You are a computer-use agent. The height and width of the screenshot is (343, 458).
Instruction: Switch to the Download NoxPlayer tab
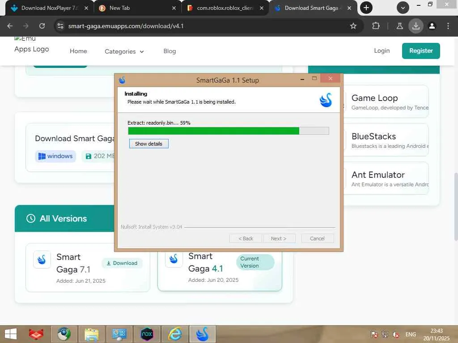pos(49,8)
